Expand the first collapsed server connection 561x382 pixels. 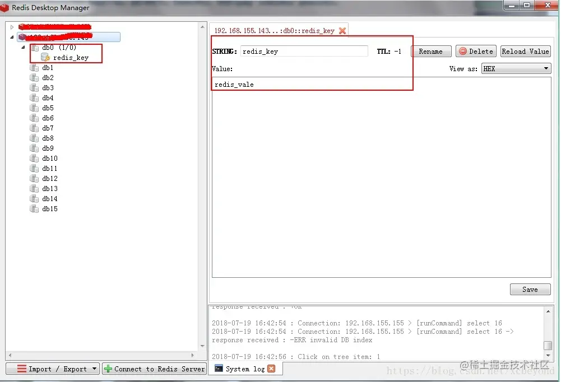point(12,27)
